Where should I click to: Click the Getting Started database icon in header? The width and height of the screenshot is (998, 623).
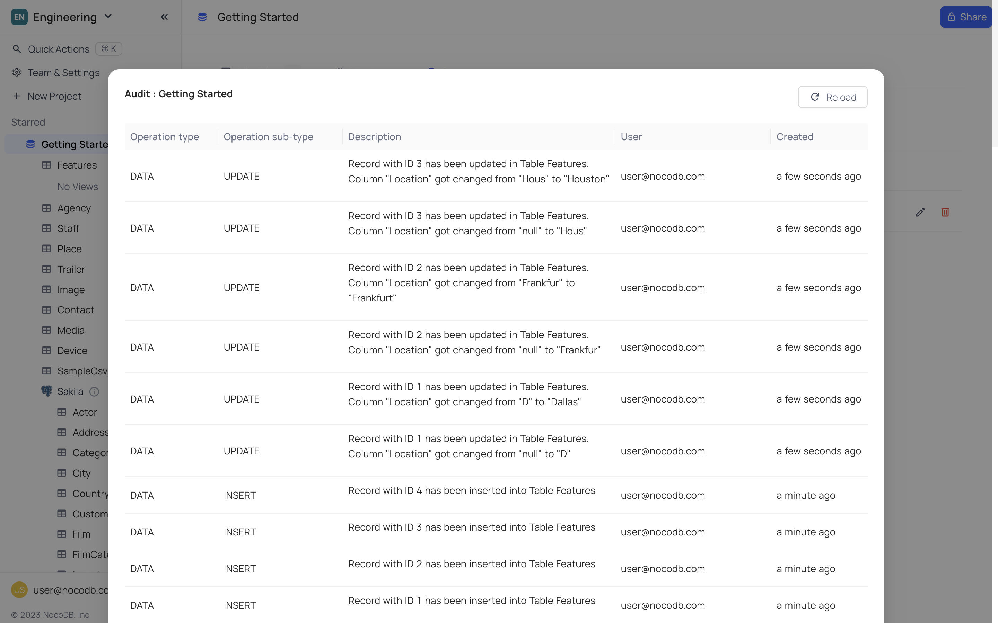[x=202, y=17]
